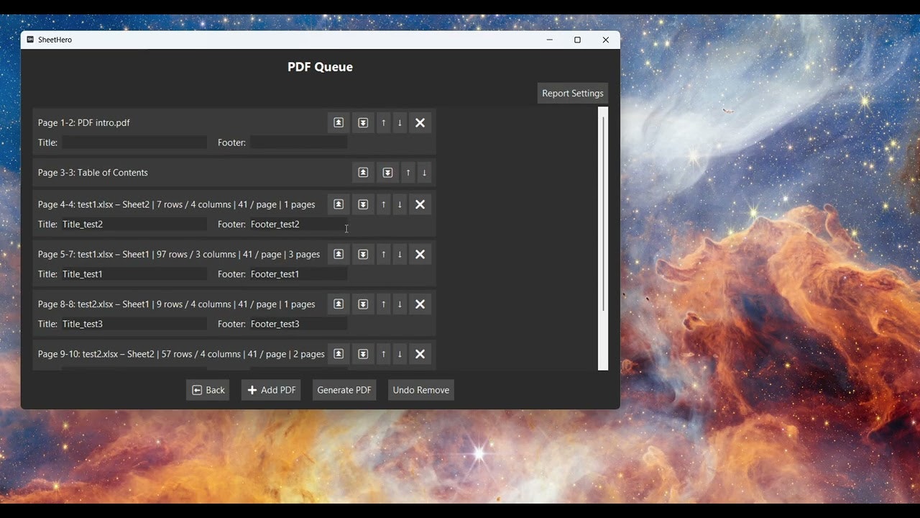The width and height of the screenshot is (920, 518).
Task: Send Page 5-7 test1.xlsx Sheet1 to top
Action: (x=339, y=255)
